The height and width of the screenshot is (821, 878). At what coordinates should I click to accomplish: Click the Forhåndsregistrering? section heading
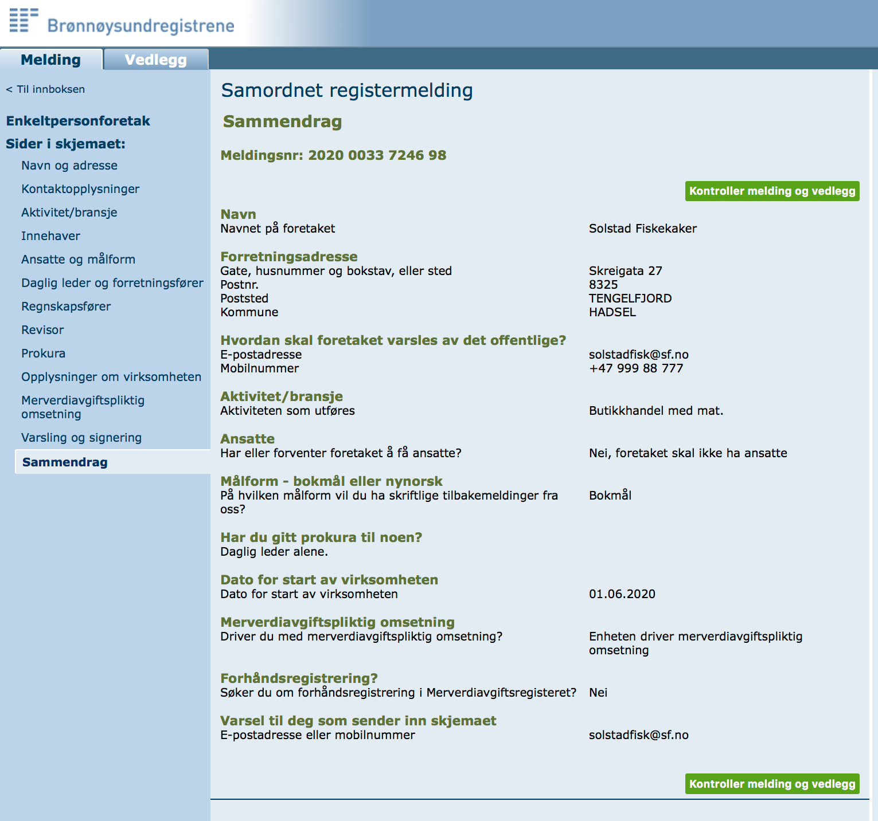pos(299,678)
